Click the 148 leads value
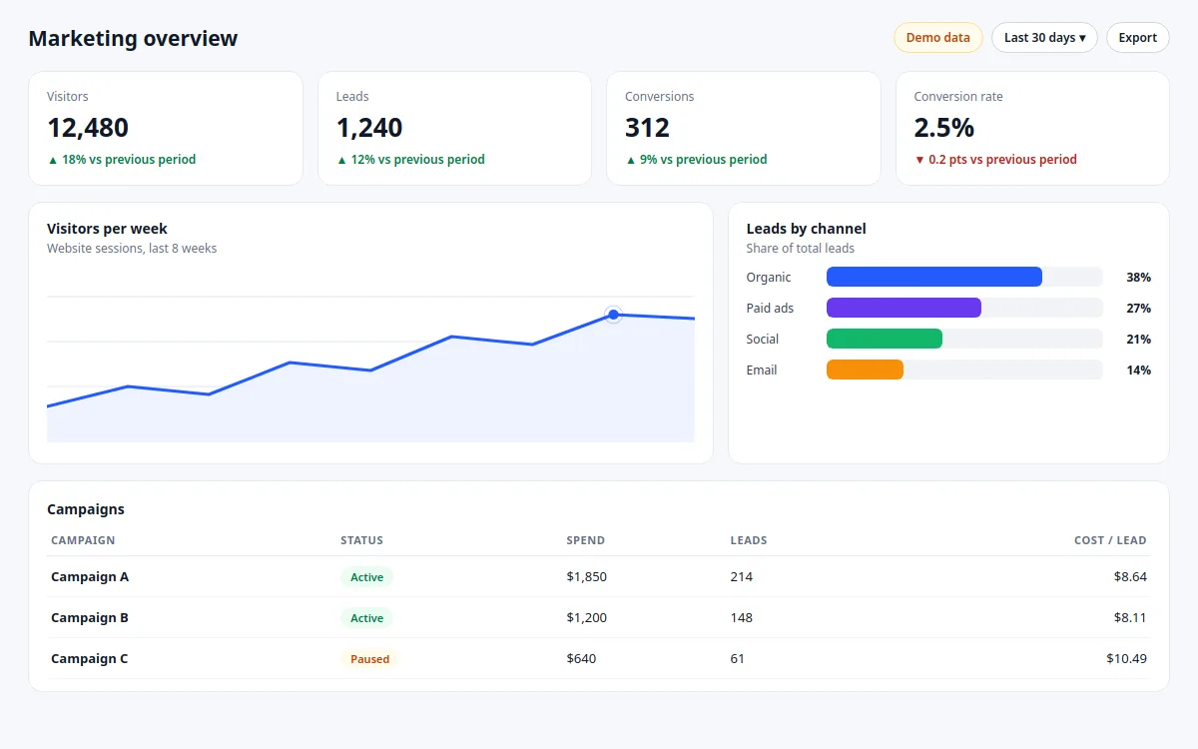The width and height of the screenshot is (1198, 749). (742, 617)
